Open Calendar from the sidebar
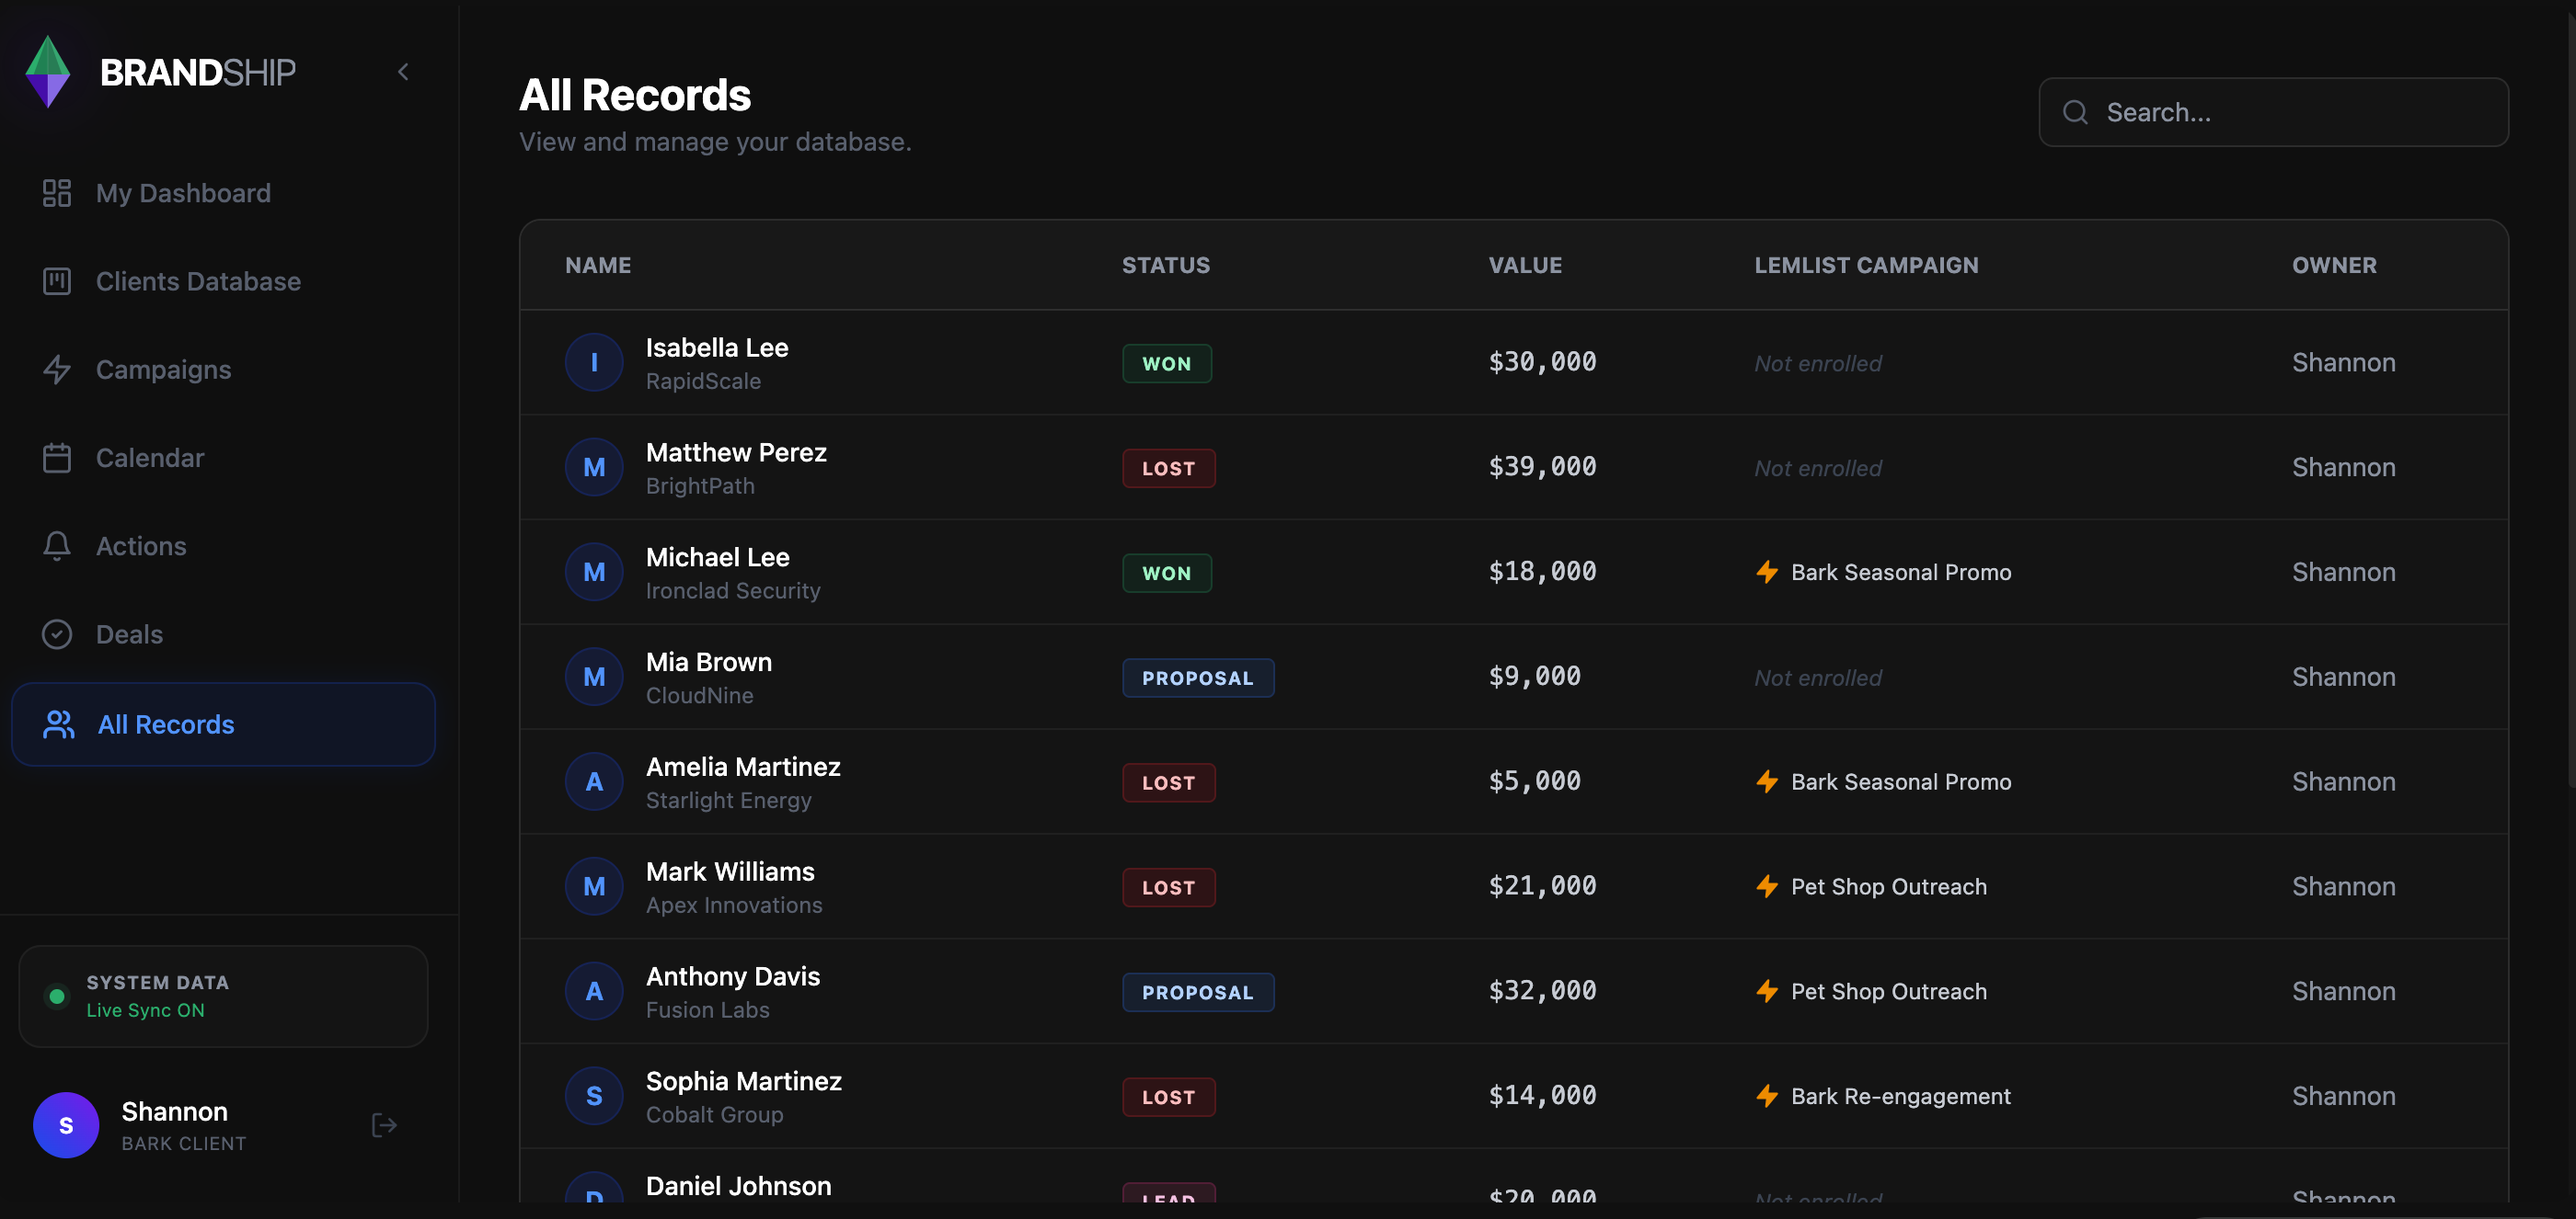 click(x=150, y=457)
